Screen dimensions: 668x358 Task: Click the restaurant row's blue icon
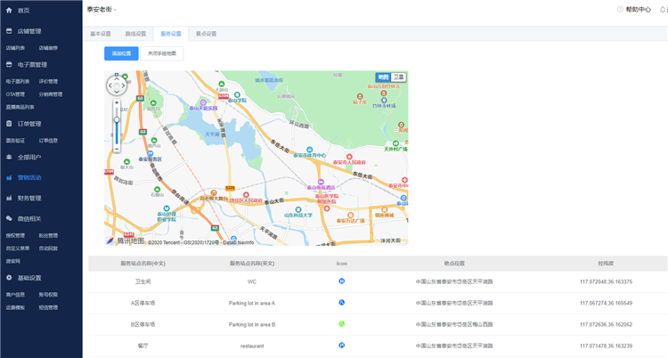click(341, 345)
